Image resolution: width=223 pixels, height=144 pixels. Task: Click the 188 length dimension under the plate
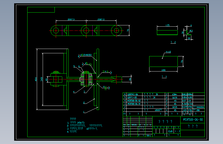click(x=164, y=70)
